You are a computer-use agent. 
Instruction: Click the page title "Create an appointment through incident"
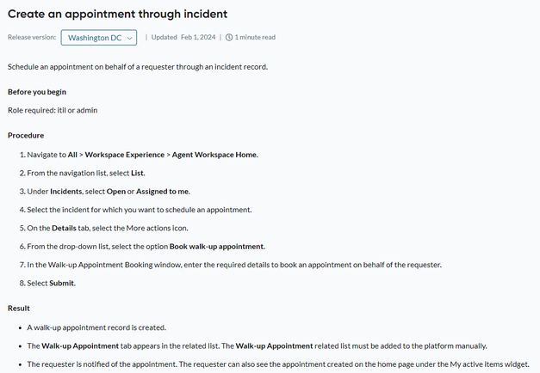117,14
